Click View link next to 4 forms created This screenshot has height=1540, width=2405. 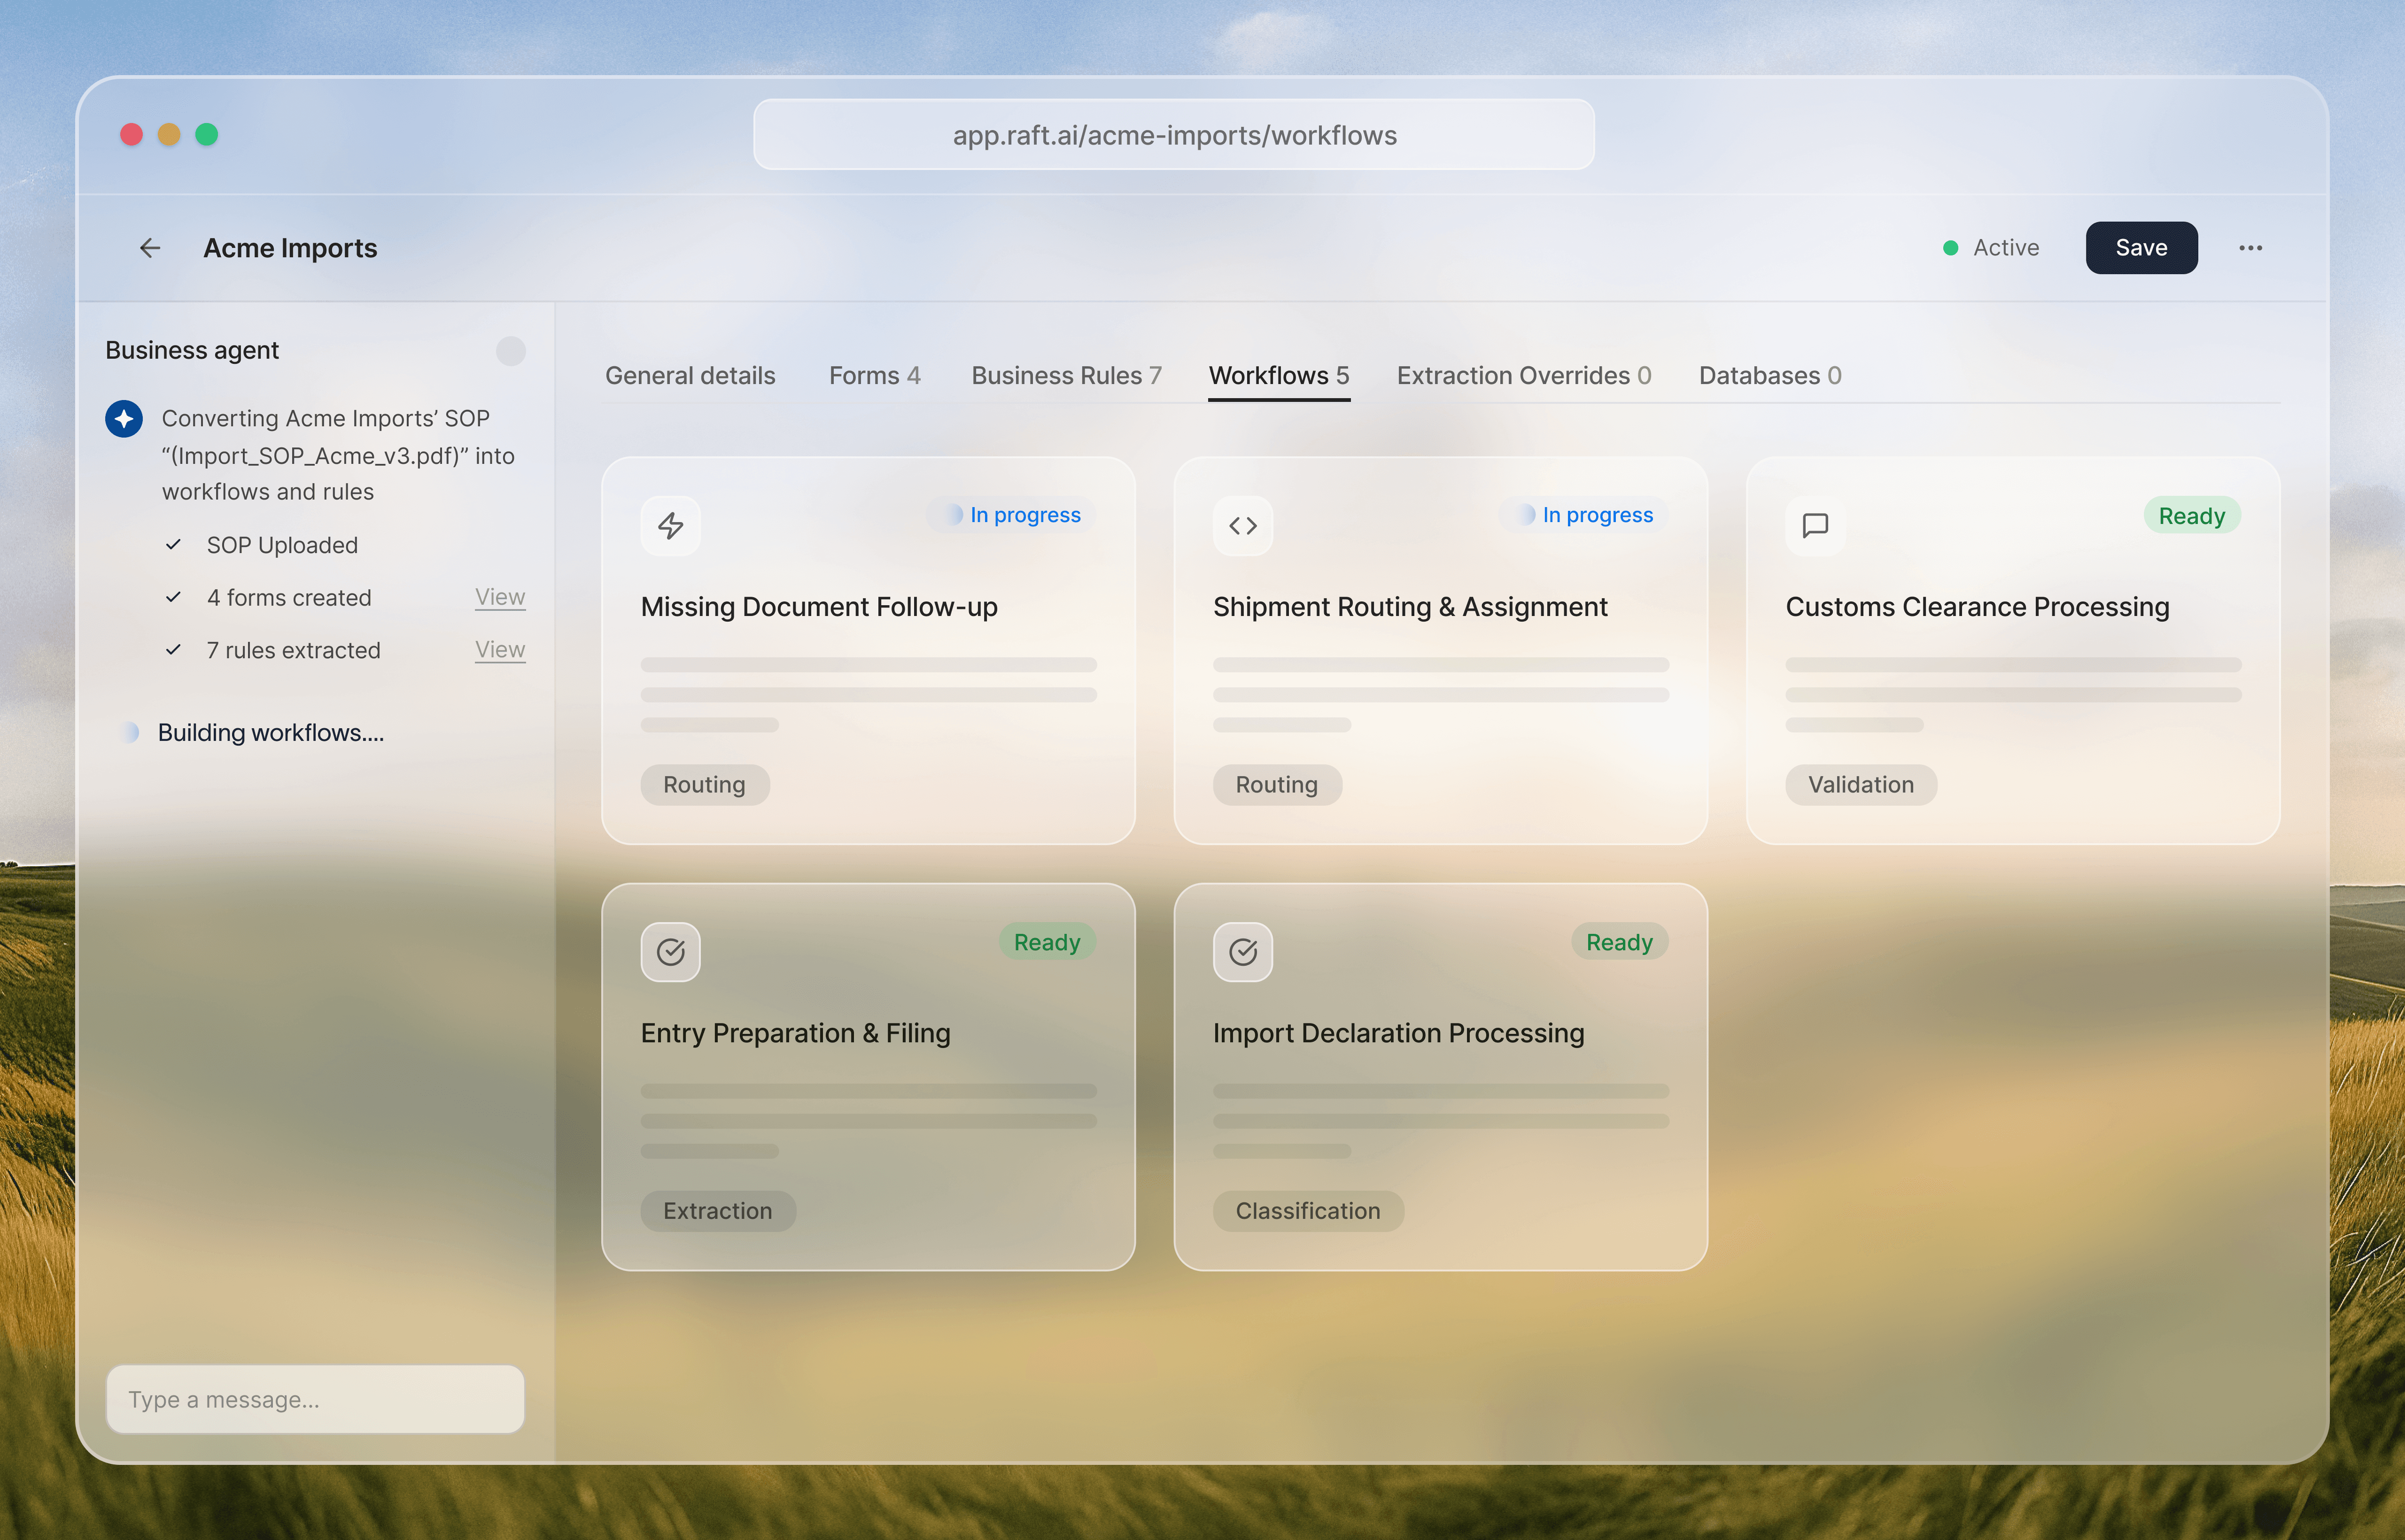point(499,597)
